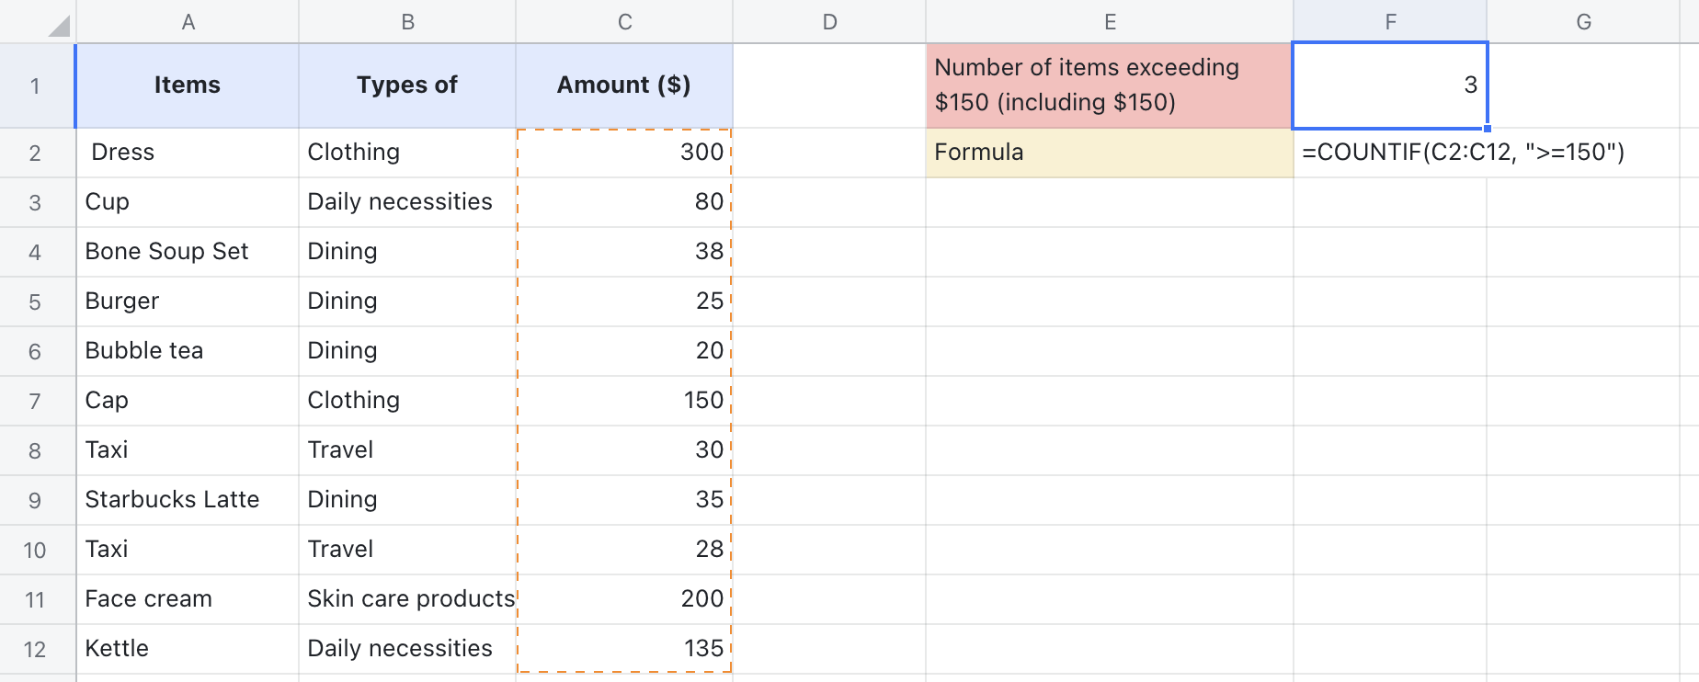
Task: Click the empty cell D5
Action: point(830,301)
